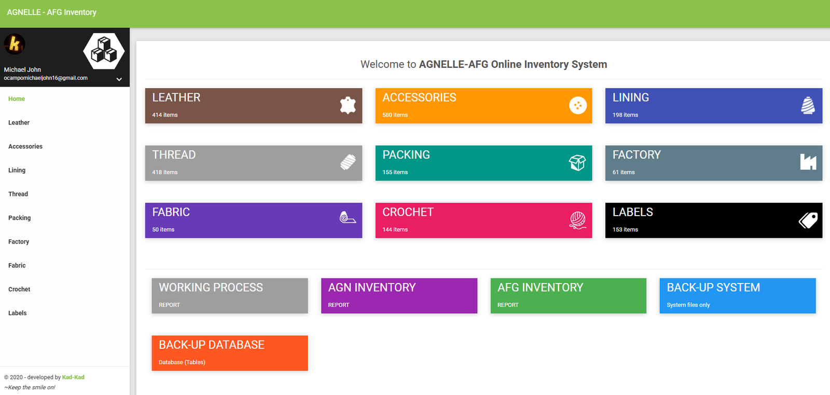Click the Back-Up Database tile
This screenshot has height=395, width=830.
point(229,353)
